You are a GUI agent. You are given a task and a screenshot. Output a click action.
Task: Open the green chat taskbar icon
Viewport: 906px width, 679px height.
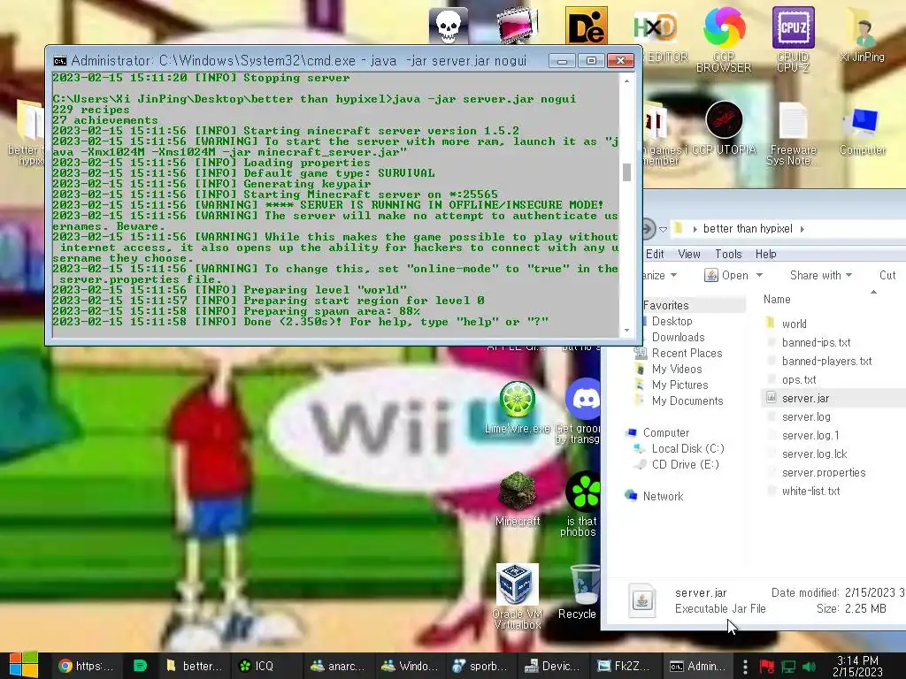140,667
